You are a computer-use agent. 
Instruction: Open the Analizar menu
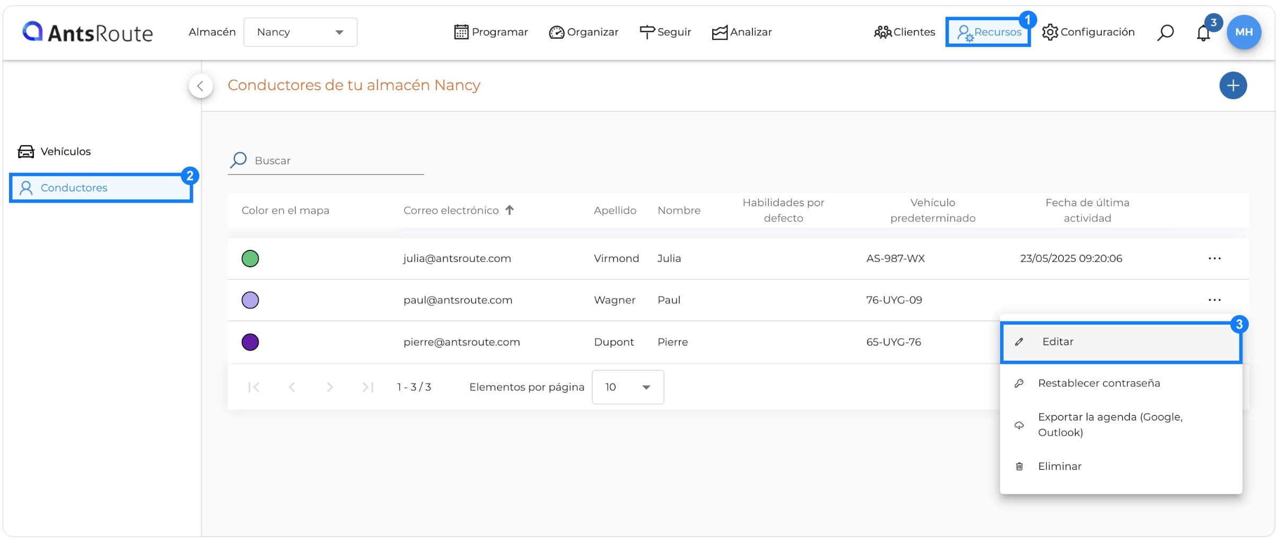click(741, 32)
